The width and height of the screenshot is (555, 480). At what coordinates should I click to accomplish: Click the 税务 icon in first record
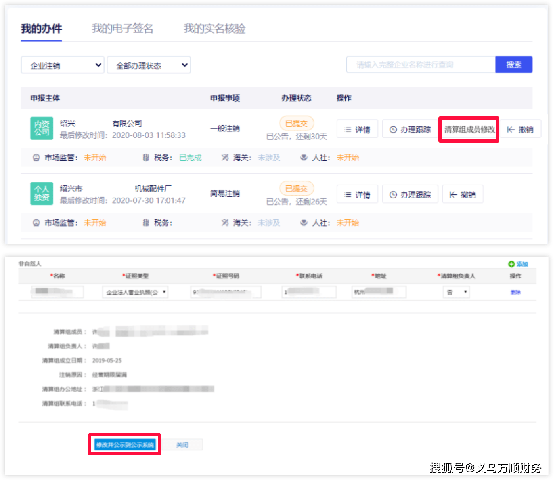point(145,158)
